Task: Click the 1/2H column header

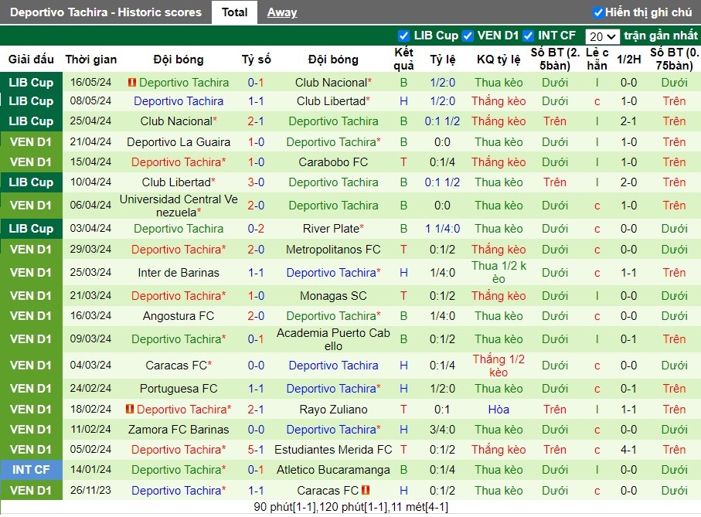Action: tap(628, 60)
